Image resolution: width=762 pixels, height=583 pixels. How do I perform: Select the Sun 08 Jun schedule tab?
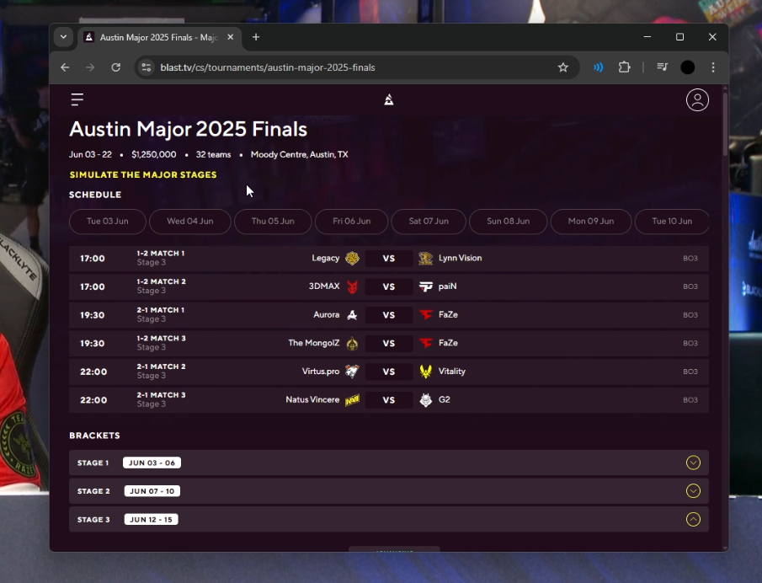pos(509,222)
